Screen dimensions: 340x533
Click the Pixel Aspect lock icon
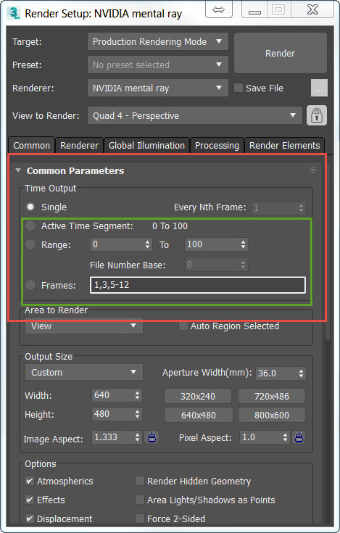point(299,437)
